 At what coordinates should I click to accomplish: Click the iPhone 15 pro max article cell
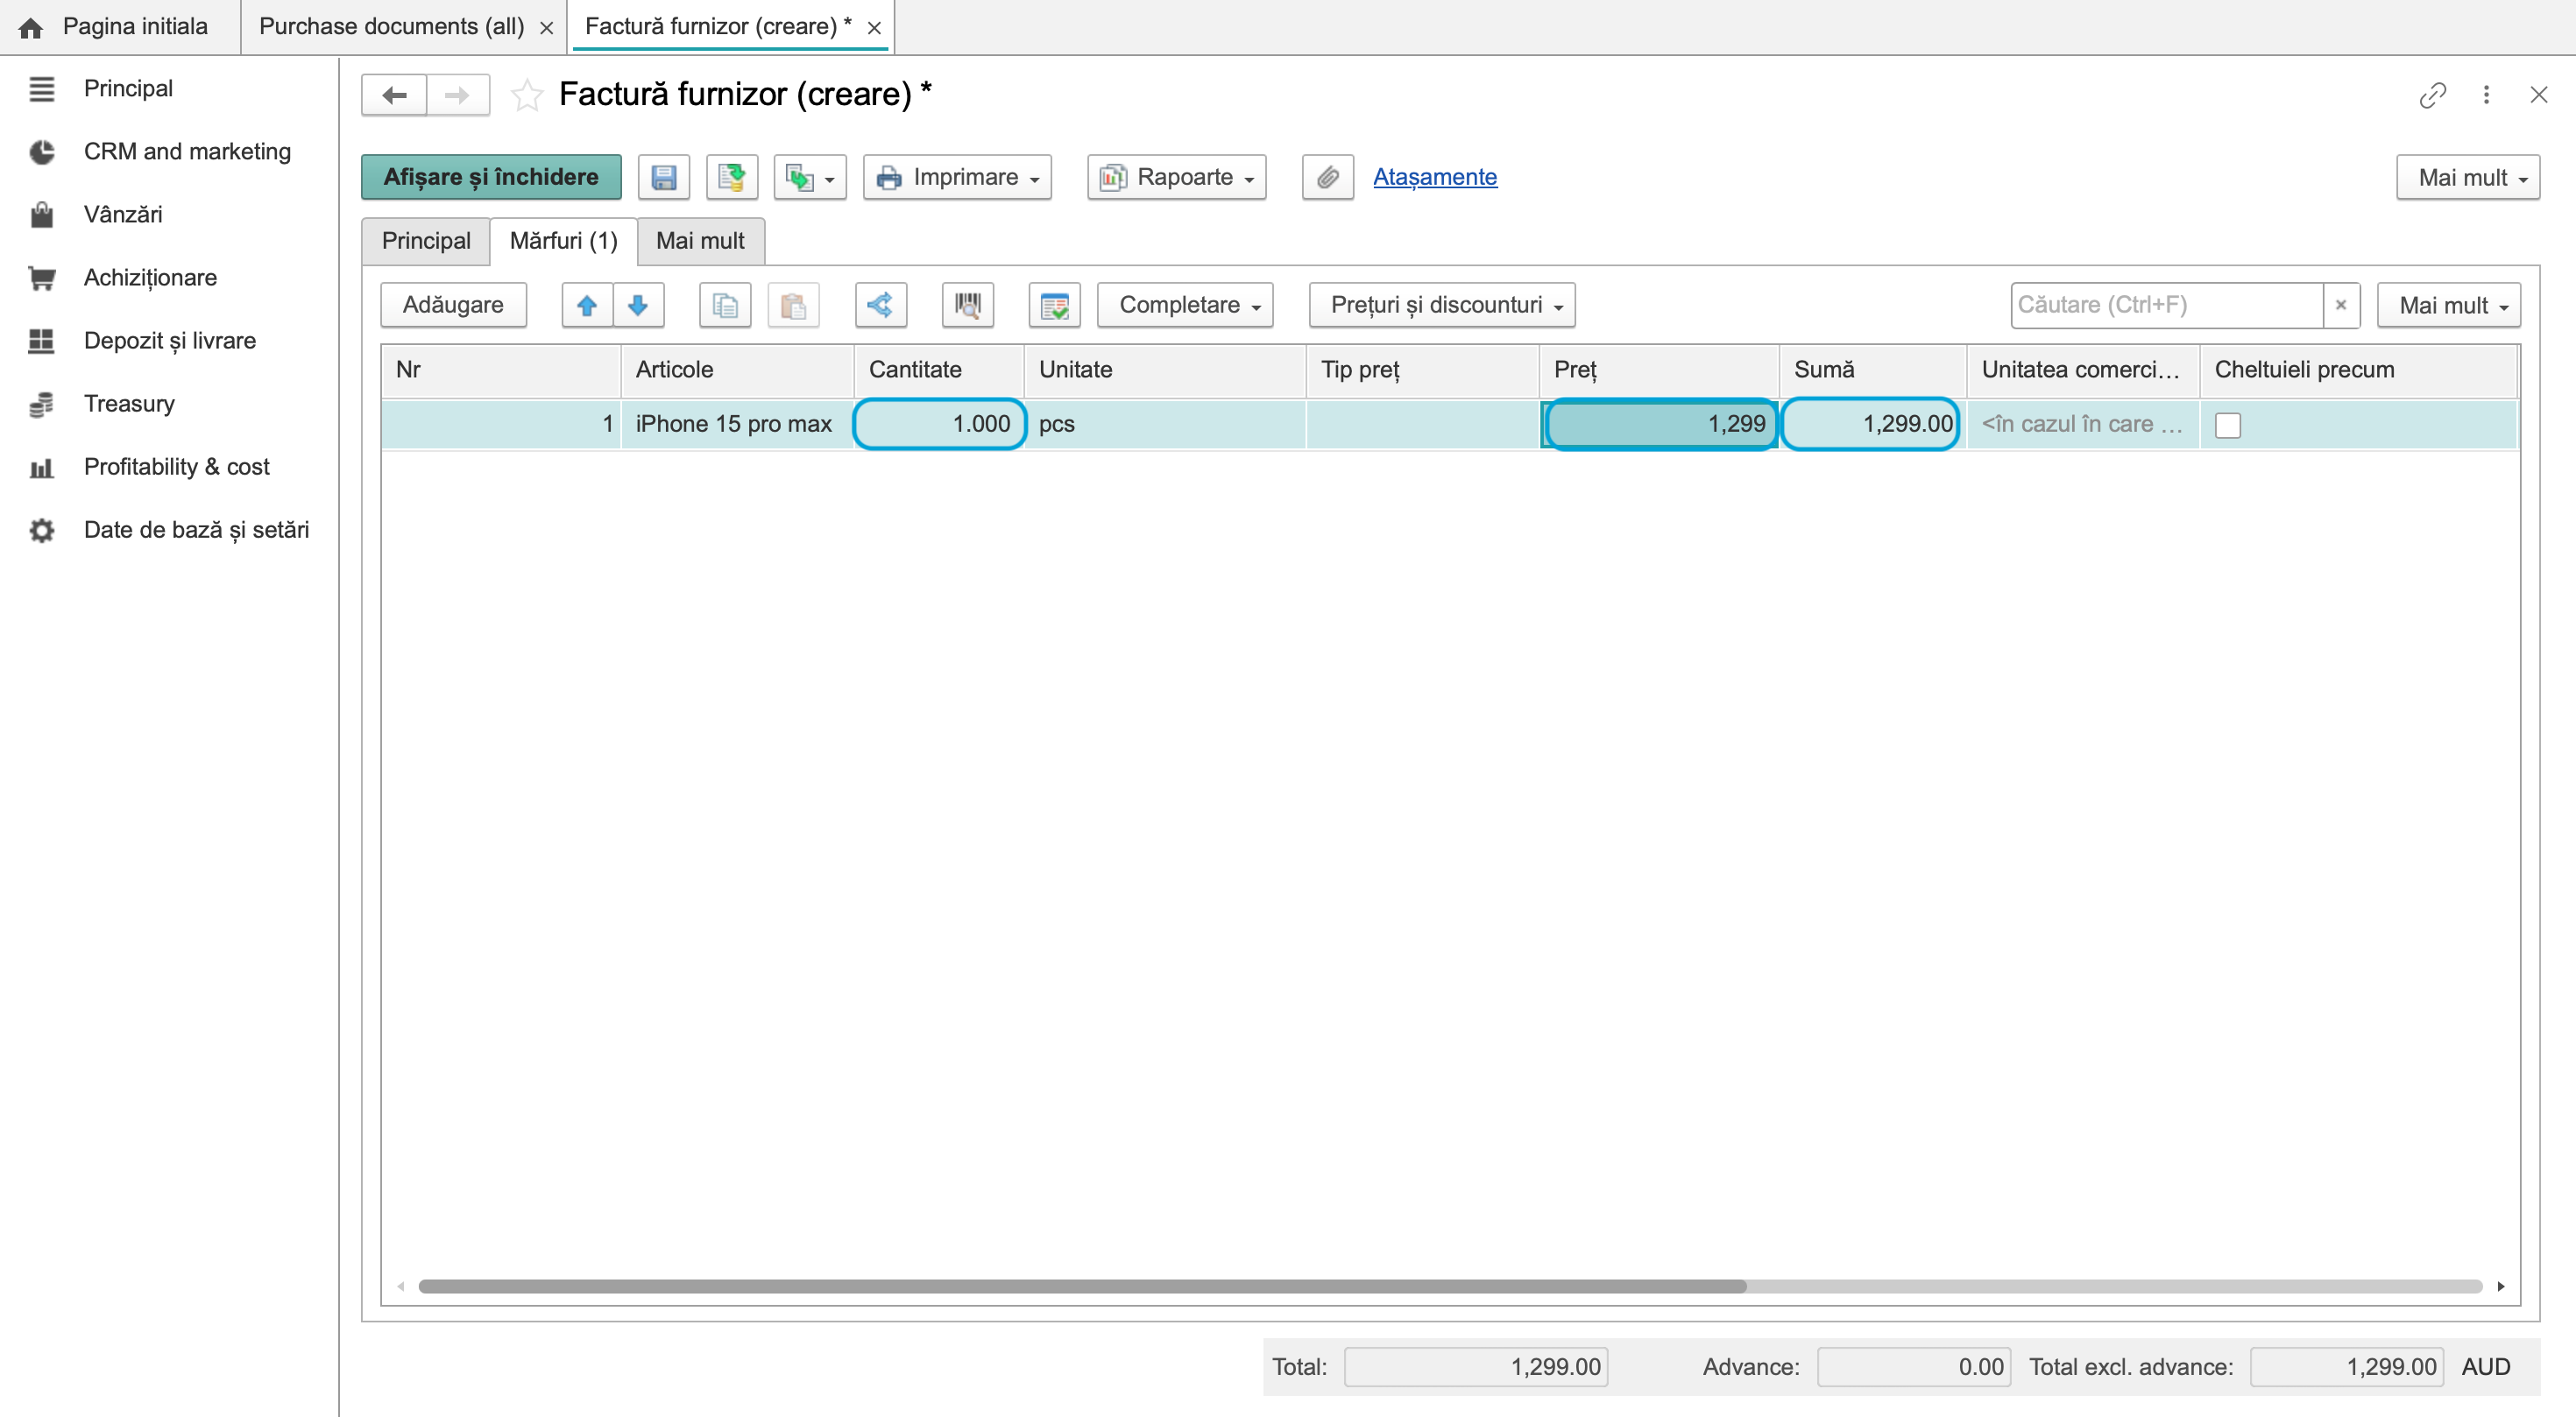coord(737,424)
